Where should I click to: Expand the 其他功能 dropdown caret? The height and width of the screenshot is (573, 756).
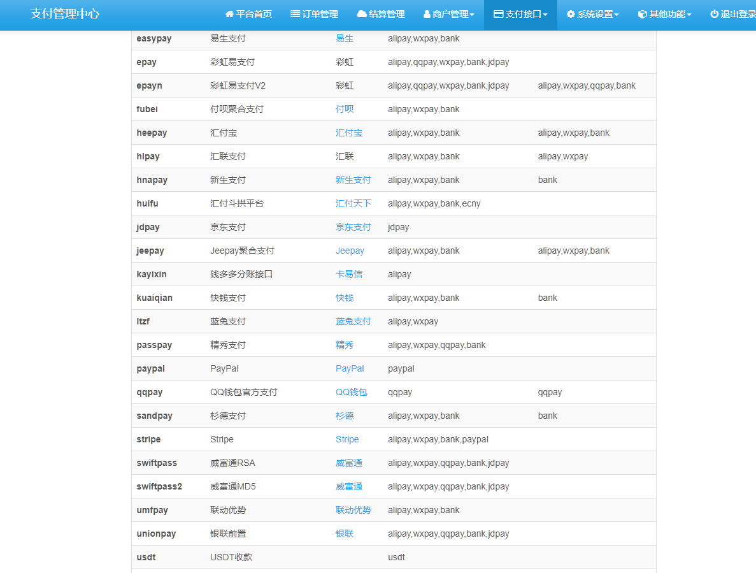[x=689, y=15]
